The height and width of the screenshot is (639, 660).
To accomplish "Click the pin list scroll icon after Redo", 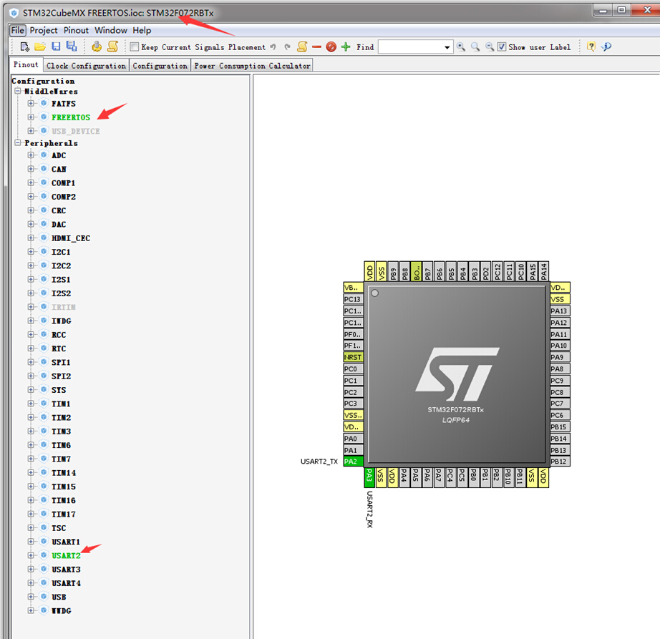I will (x=302, y=47).
